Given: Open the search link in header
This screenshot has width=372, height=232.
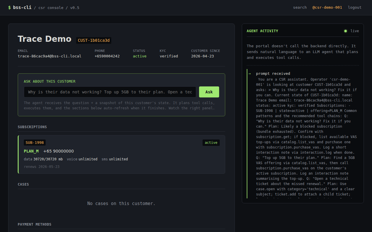Looking at the screenshot, I should [300, 8].
